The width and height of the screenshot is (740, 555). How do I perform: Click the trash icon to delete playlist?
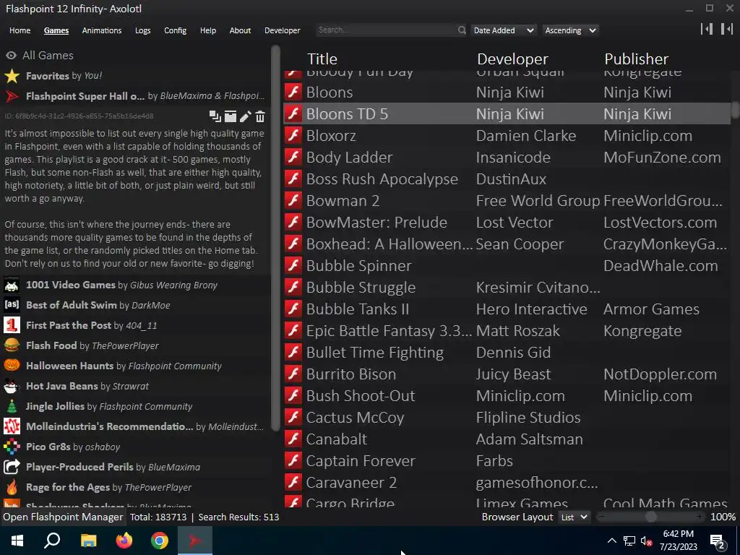260,116
